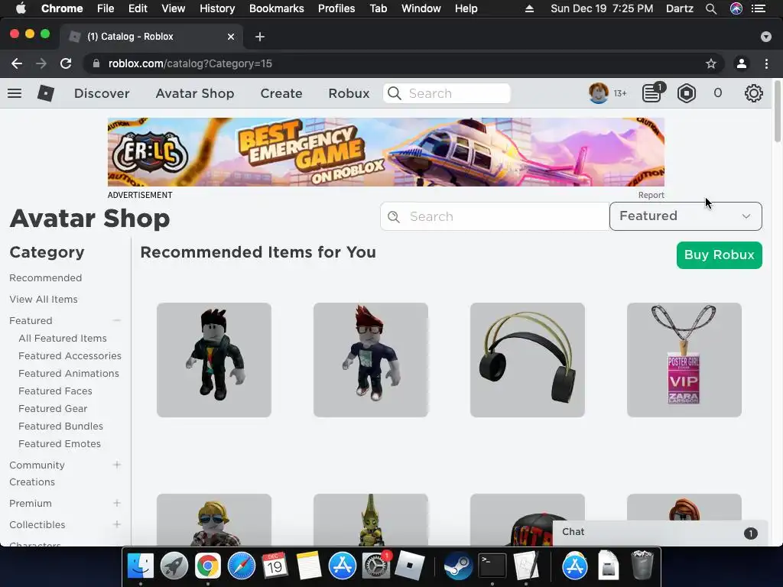The width and height of the screenshot is (783, 587).
Task: Expand the Premium category
Action: pyautogui.click(x=116, y=503)
